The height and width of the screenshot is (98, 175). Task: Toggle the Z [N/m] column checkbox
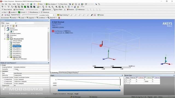click(x=153, y=78)
